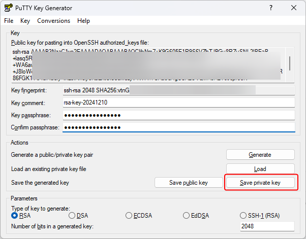
Task: Open the Key menu
Action: 25,21
